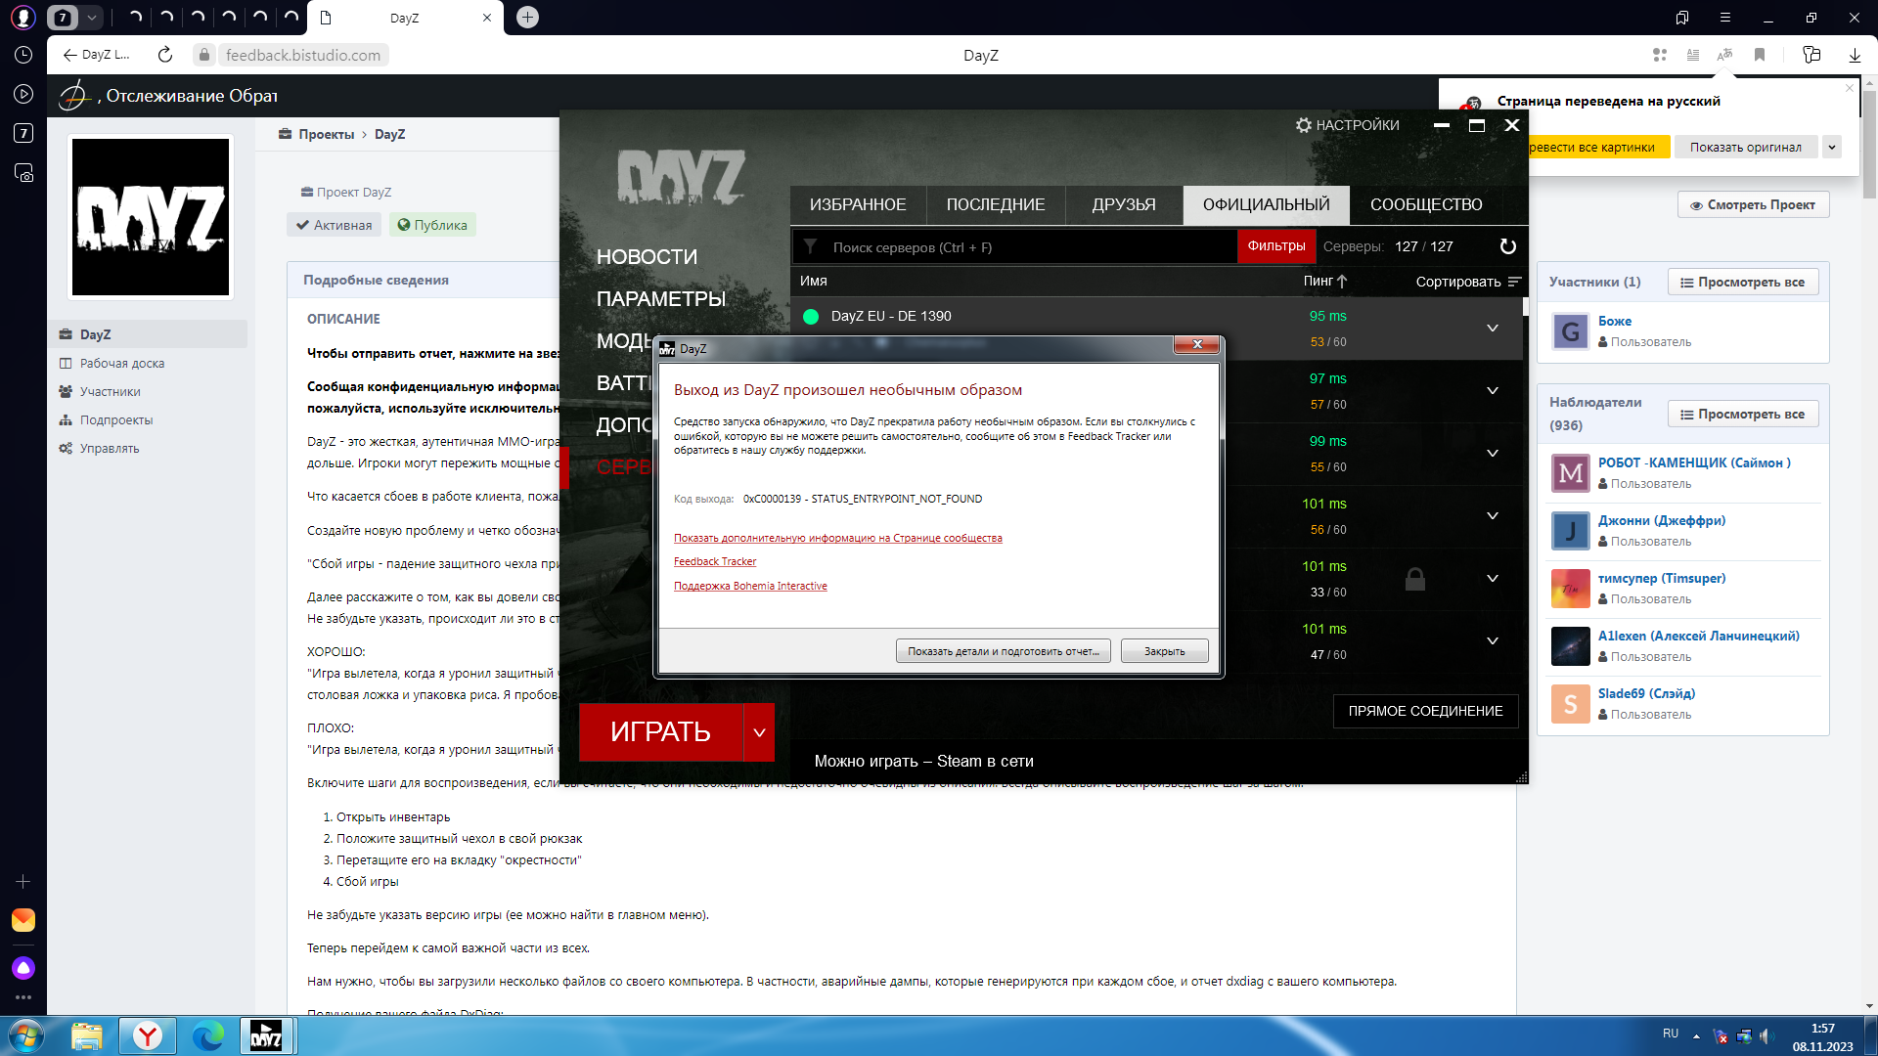1878x1056 pixels.
Task: Expand the tab group dropdown arrow next to 7
Action: (91, 18)
